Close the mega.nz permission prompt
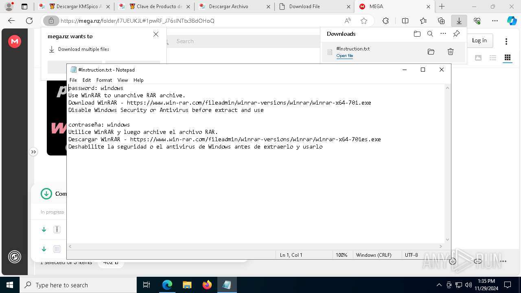Image resolution: width=521 pixels, height=293 pixels. coord(156,35)
